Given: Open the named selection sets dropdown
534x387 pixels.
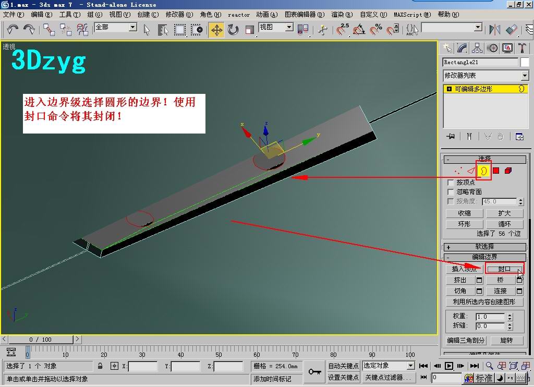Looking at the screenshot, I should 478,27.
